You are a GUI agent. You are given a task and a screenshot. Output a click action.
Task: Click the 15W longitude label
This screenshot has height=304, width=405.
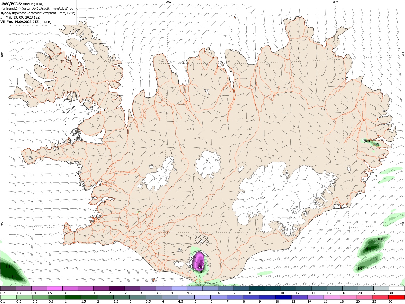pos(335,2)
